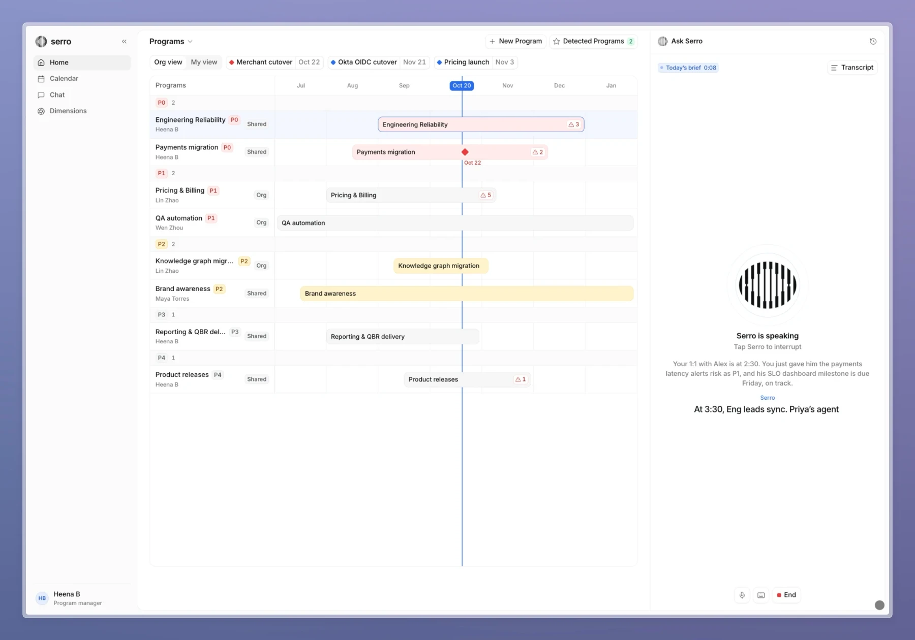The height and width of the screenshot is (640, 915).
Task: Click warning icon on Product releases bar
Action: 517,379
